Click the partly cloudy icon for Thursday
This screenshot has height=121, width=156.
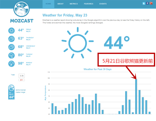pos(12,39)
